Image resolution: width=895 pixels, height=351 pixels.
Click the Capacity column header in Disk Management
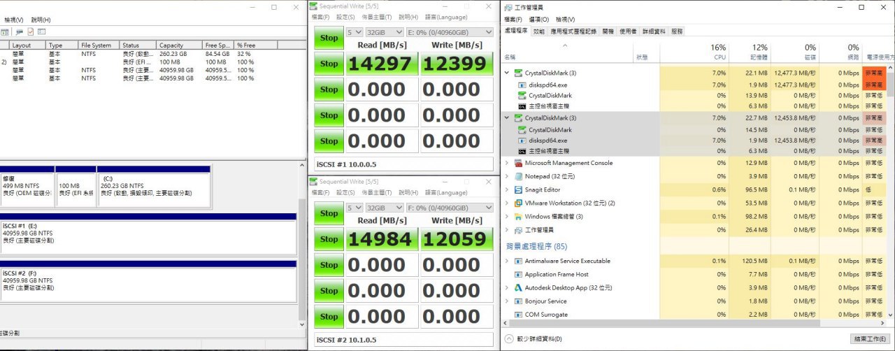coord(180,45)
